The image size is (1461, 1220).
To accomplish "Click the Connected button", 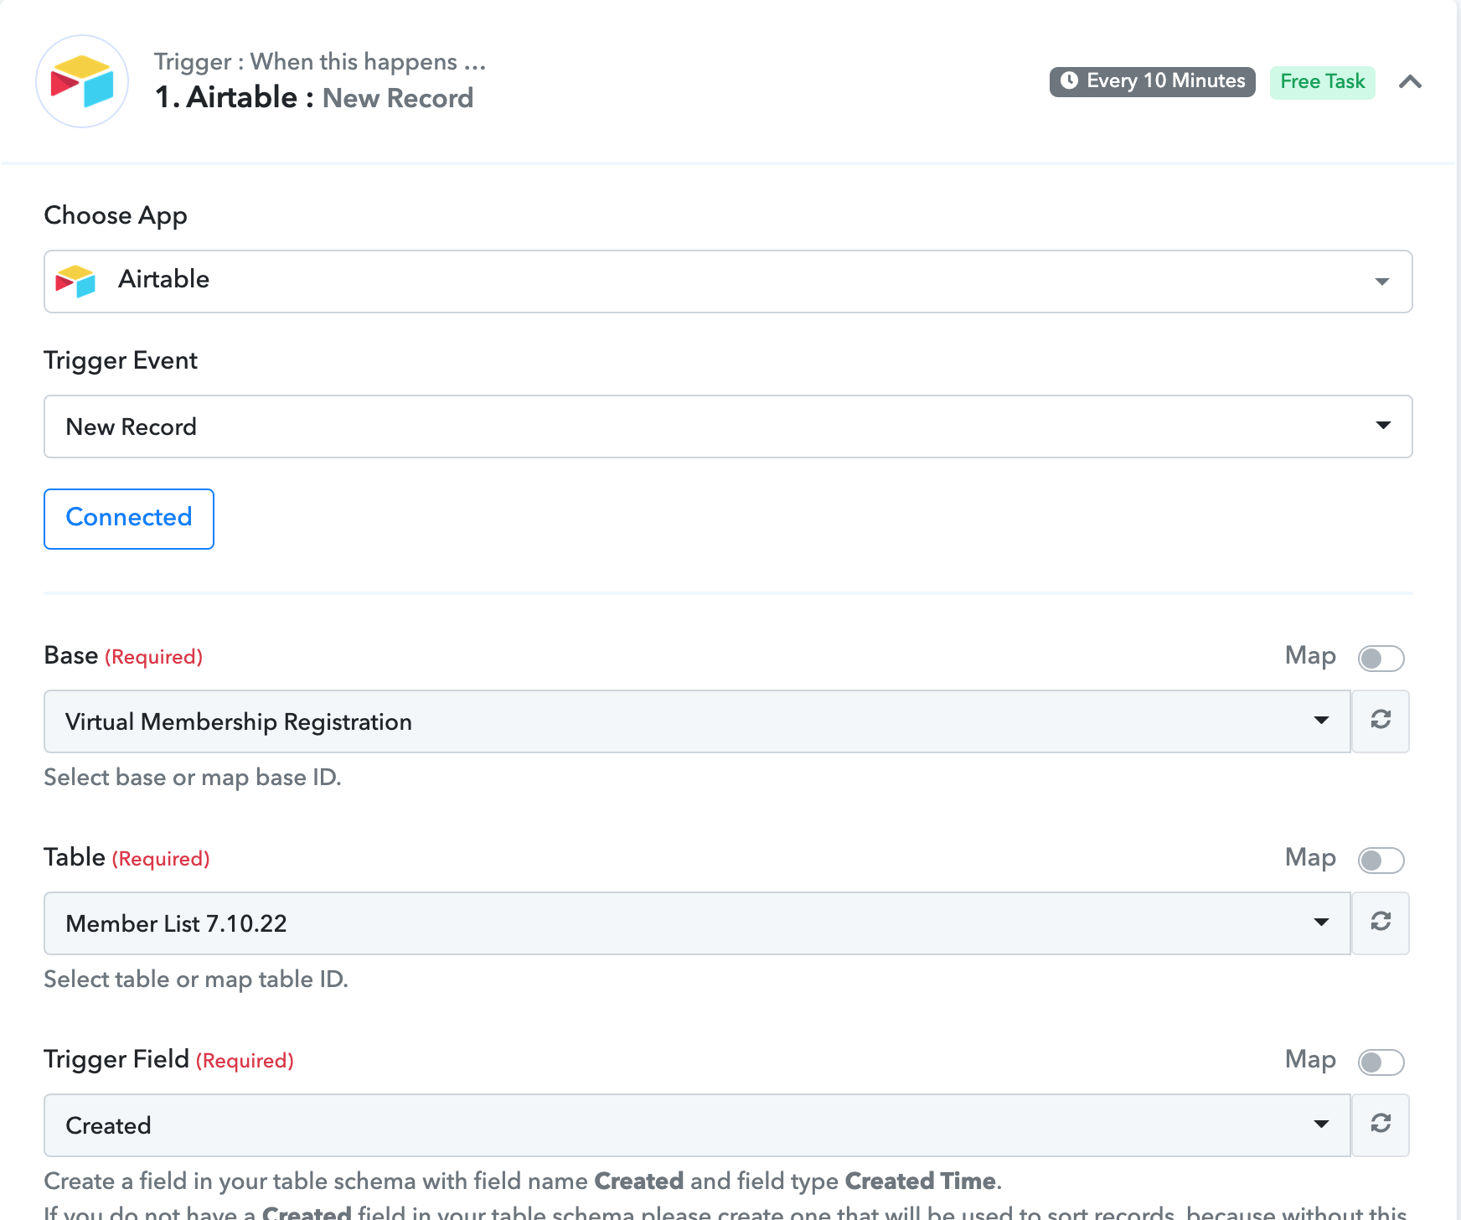I will click(129, 519).
